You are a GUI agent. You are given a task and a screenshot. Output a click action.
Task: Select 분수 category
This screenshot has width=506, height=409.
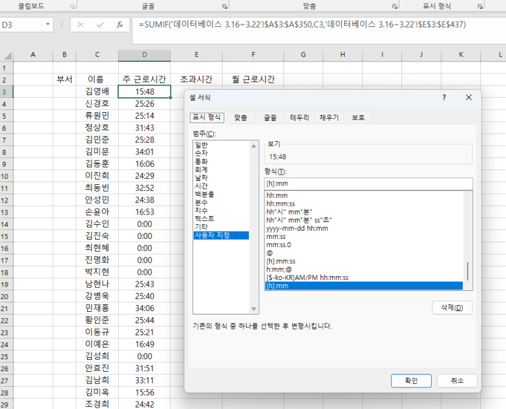[x=221, y=202]
